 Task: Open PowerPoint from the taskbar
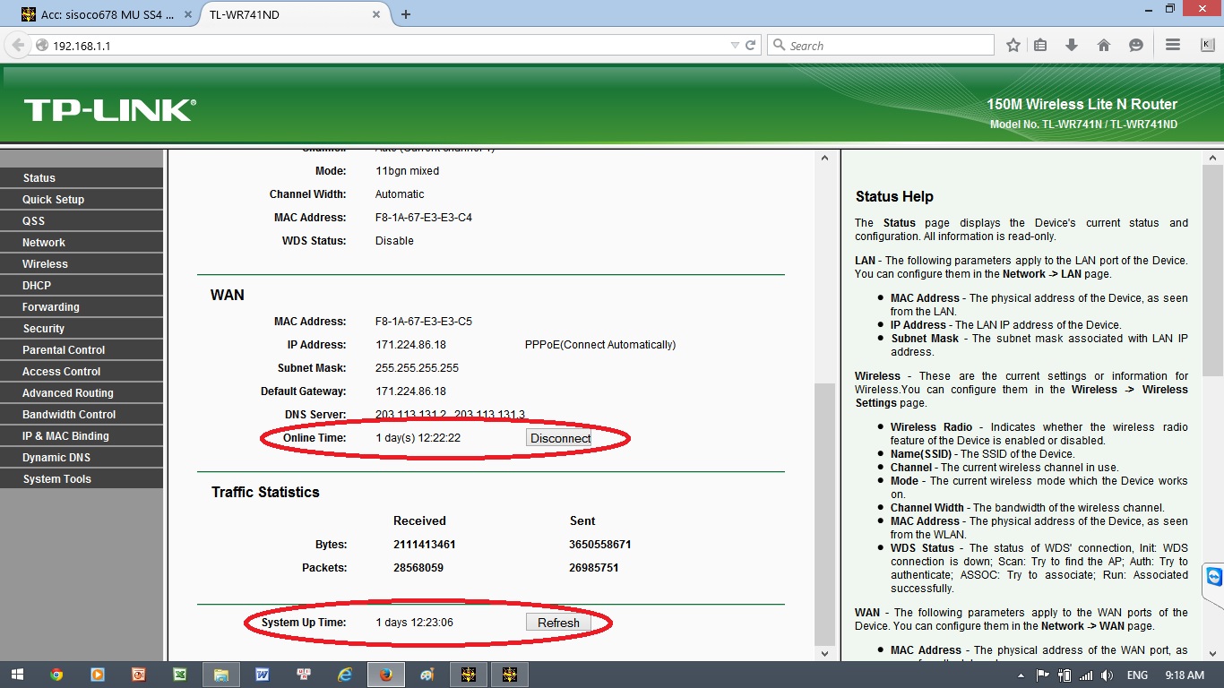[139, 675]
